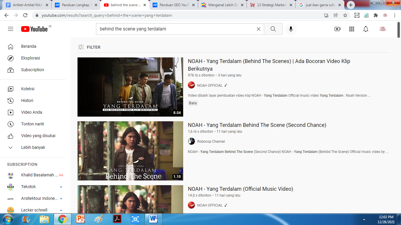Open the Yang Terdalam Official Music Video title
This screenshot has height=225, width=401.
pos(240,189)
